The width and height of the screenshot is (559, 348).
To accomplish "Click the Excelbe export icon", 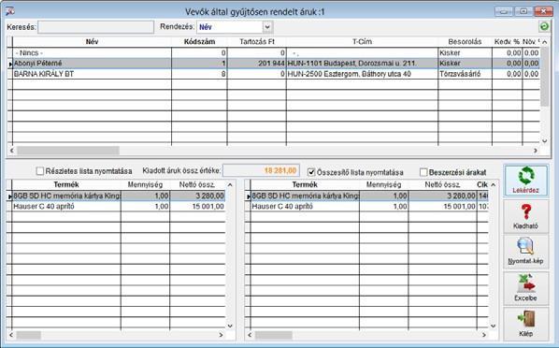I will (x=526, y=283).
